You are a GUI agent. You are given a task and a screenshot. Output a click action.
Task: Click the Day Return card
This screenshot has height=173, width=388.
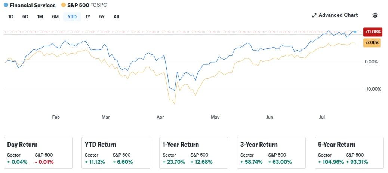(x=38, y=153)
